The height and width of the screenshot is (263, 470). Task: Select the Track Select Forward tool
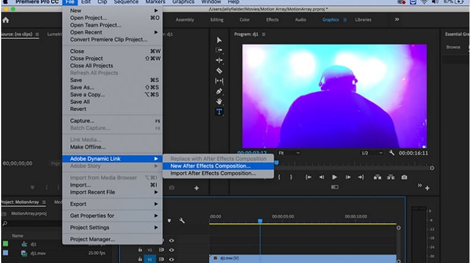tap(219, 50)
